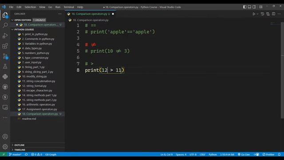Open the Go menu
Screen dimensions: 284x160
tap(50, 7)
